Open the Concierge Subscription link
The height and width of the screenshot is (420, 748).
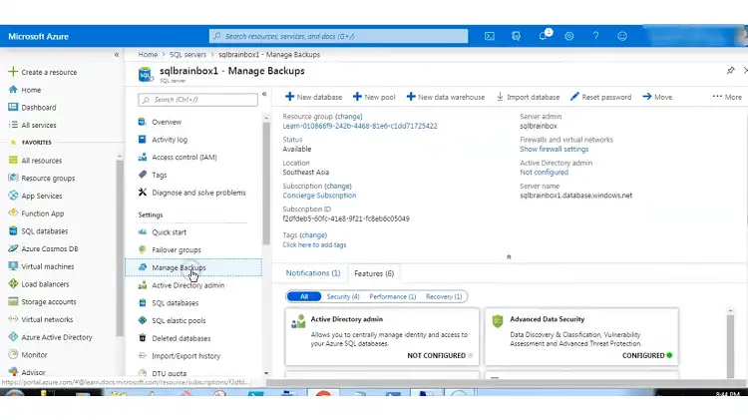click(319, 196)
